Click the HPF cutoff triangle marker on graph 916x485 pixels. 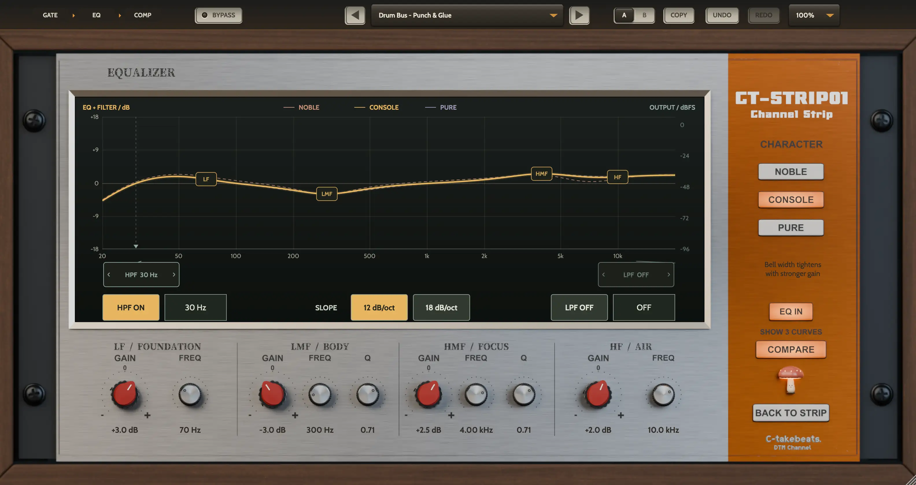click(x=136, y=246)
